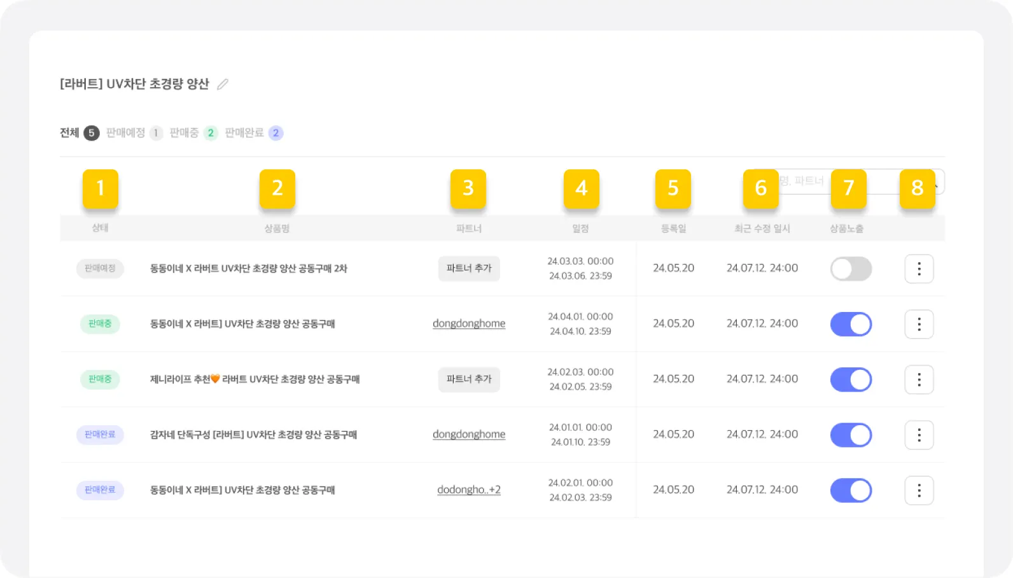Click the 상품노출 column header

(x=847, y=228)
